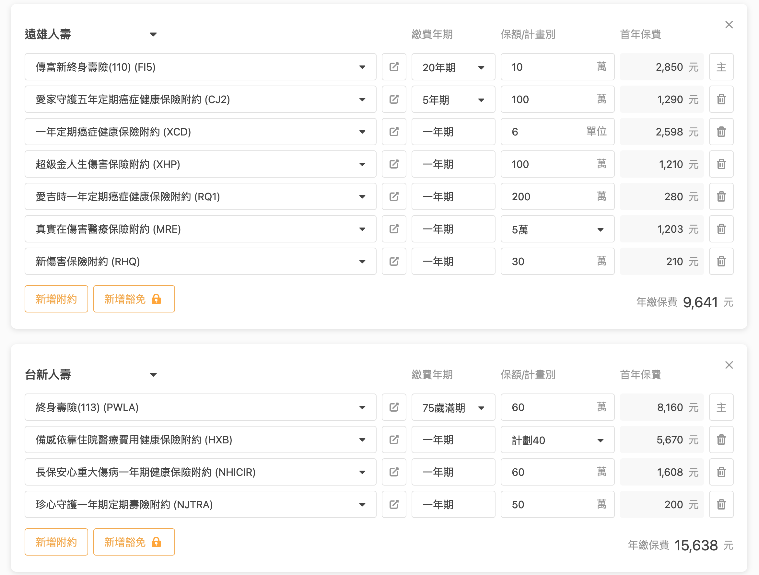Click the 9,641 annual premium total

tap(700, 302)
